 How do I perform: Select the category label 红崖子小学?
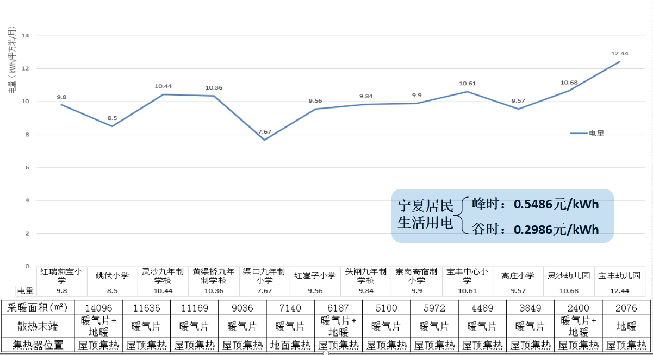315,276
